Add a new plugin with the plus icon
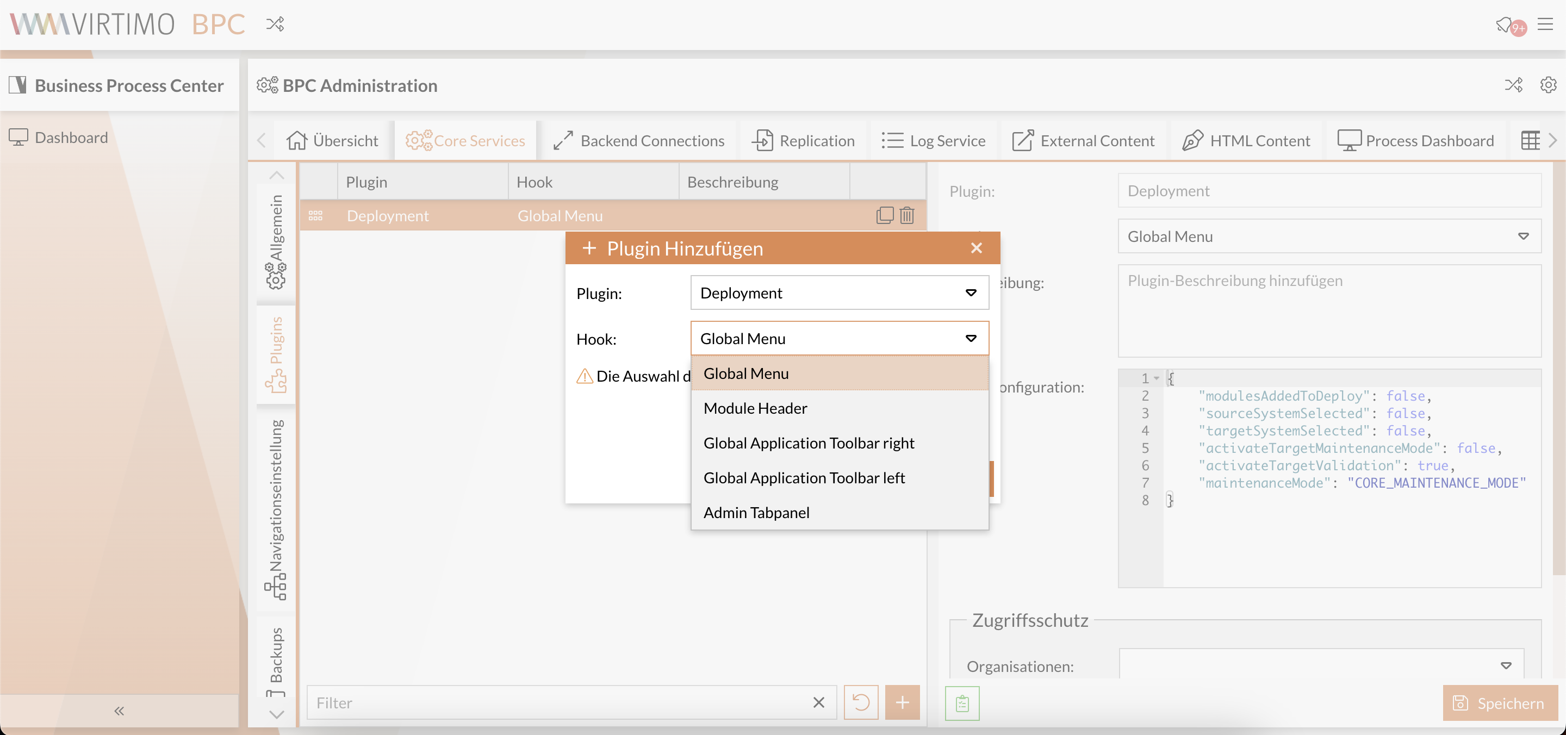1566x735 pixels. click(x=902, y=703)
